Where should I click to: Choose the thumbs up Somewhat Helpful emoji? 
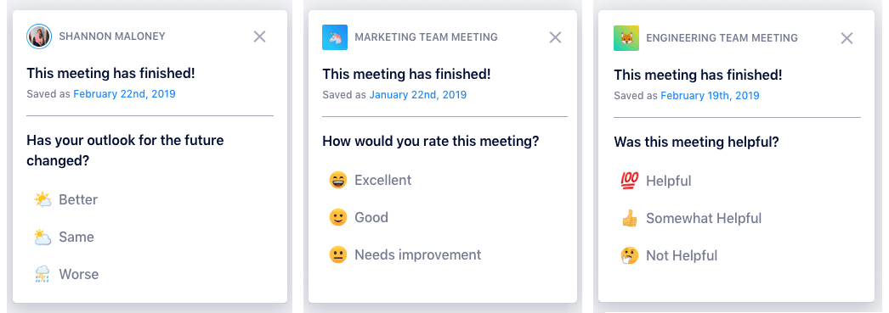(x=629, y=219)
